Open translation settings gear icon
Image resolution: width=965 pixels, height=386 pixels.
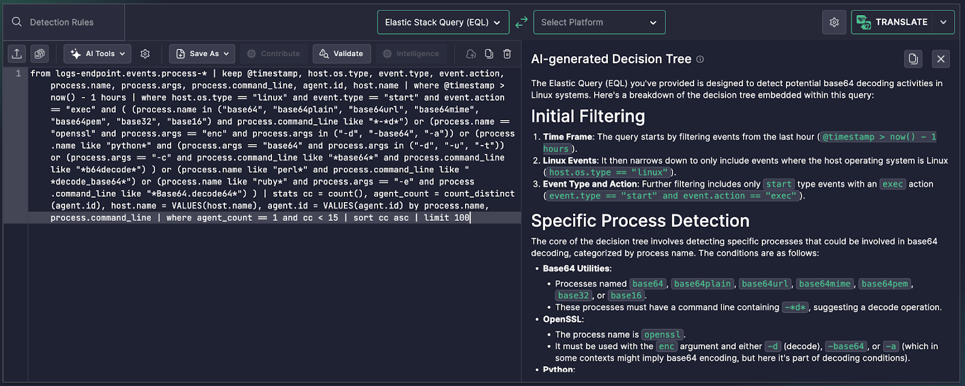(x=834, y=22)
